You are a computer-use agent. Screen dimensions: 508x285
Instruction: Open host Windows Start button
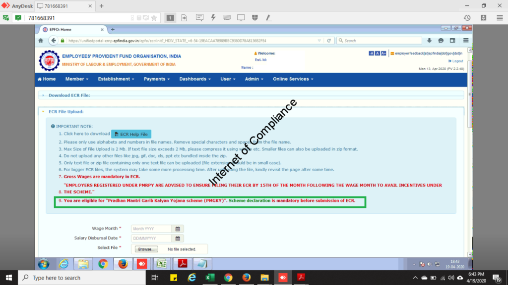9,278
